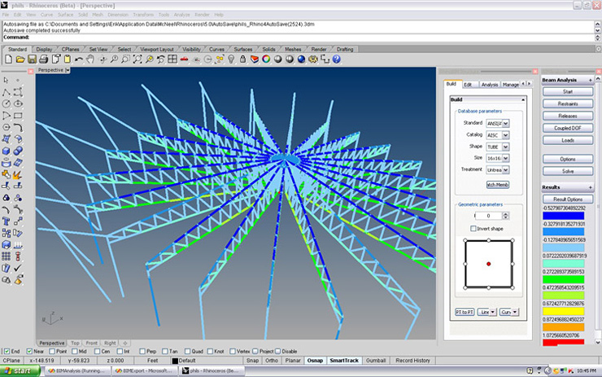Image resolution: width=602 pixels, height=377 pixels.
Task: Switch to the Analysis tab
Action: [x=490, y=84]
